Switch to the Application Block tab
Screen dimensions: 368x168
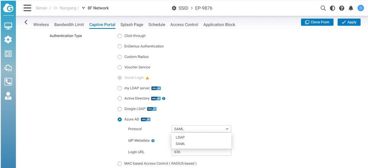coord(219,25)
